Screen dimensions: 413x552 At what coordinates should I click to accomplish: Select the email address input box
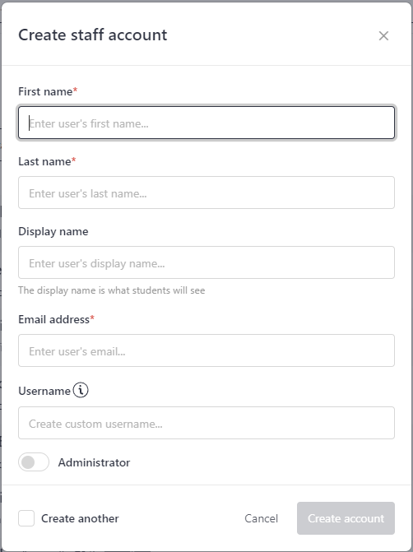206,350
